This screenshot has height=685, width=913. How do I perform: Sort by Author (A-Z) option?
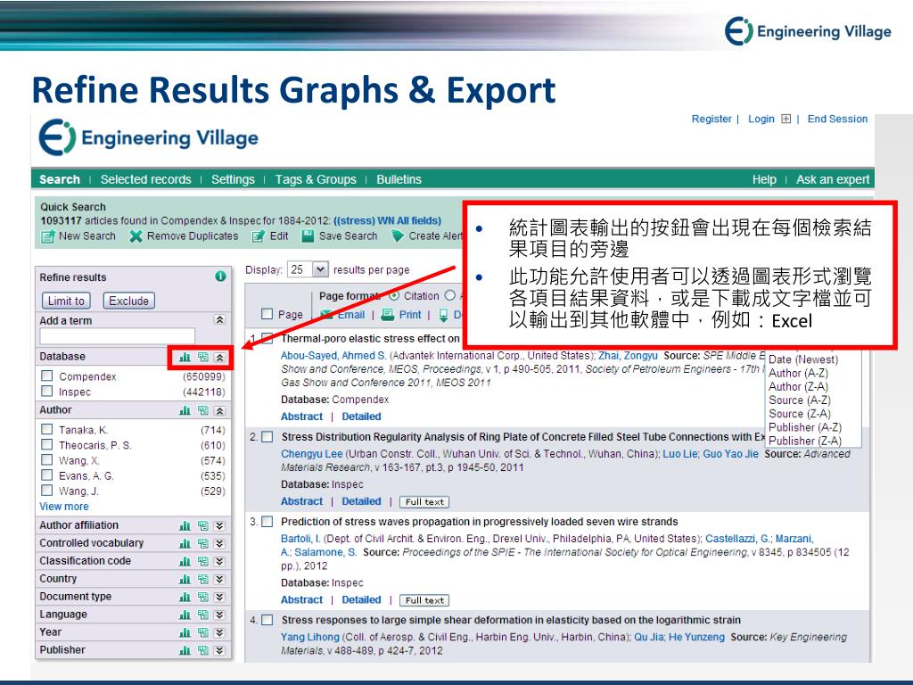[x=798, y=373]
